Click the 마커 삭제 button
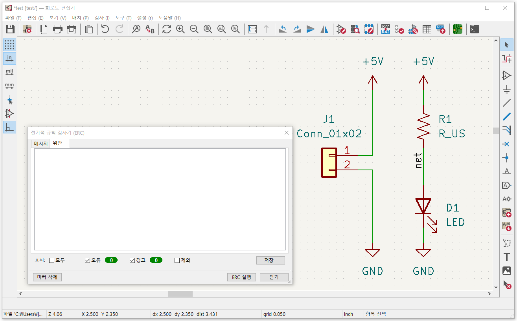 (47, 277)
